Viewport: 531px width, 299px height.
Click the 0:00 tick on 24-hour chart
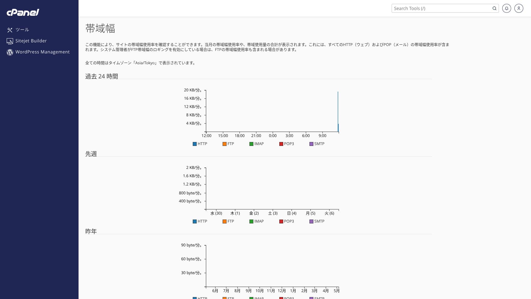(x=273, y=136)
